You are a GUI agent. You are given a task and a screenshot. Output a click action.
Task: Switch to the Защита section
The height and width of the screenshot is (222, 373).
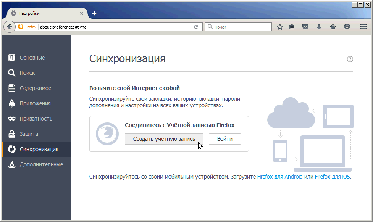[29, 134]
